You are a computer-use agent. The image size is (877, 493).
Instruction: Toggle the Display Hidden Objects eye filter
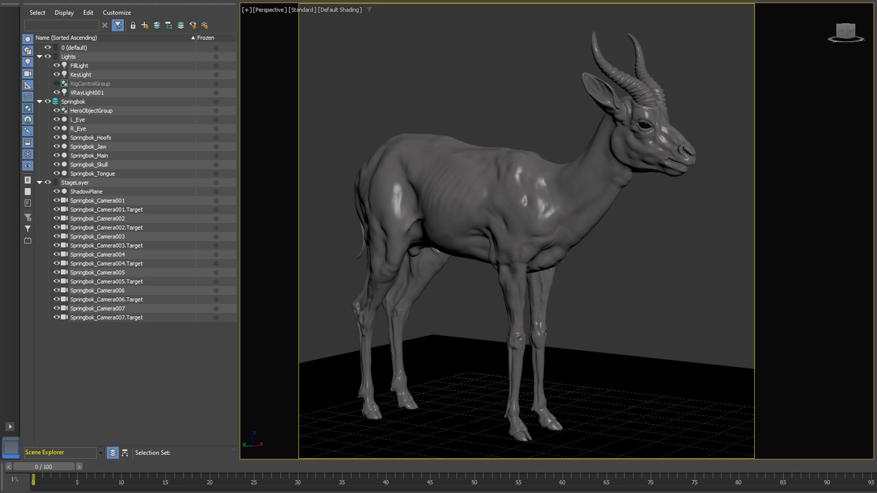(x=28, y=166)
